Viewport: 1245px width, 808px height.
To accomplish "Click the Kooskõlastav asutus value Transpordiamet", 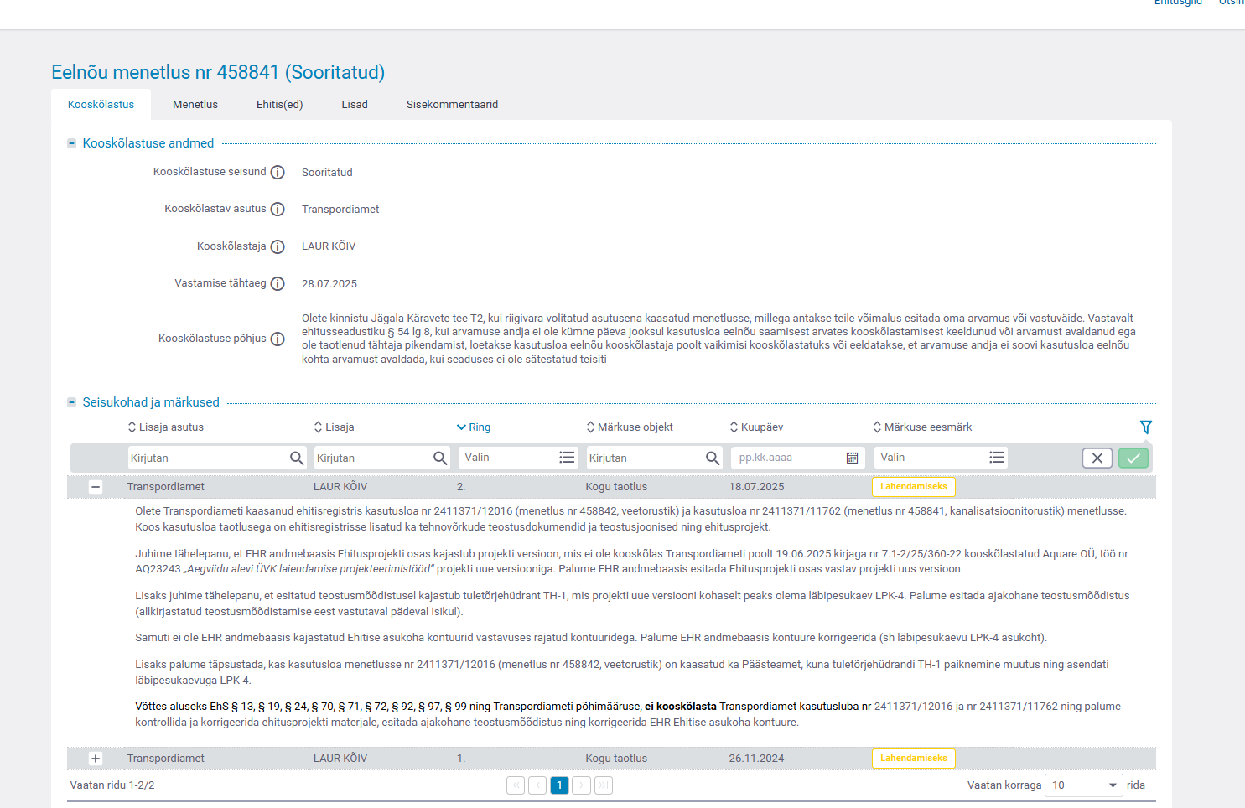I will [340, 210].
